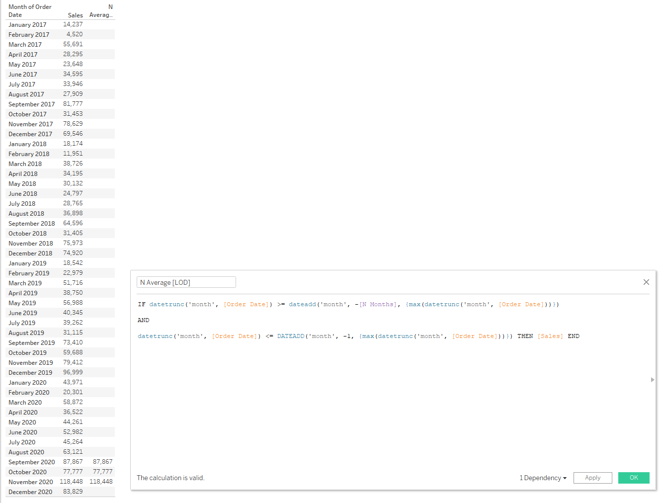The height and width of the screenshot is (503, 663).
Task: Select the January 2019 row label
Action: (27, 263)
